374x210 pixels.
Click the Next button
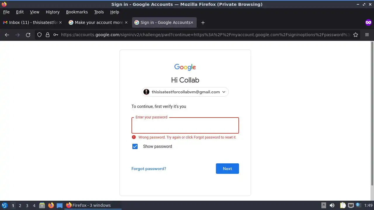pos(227,169)
